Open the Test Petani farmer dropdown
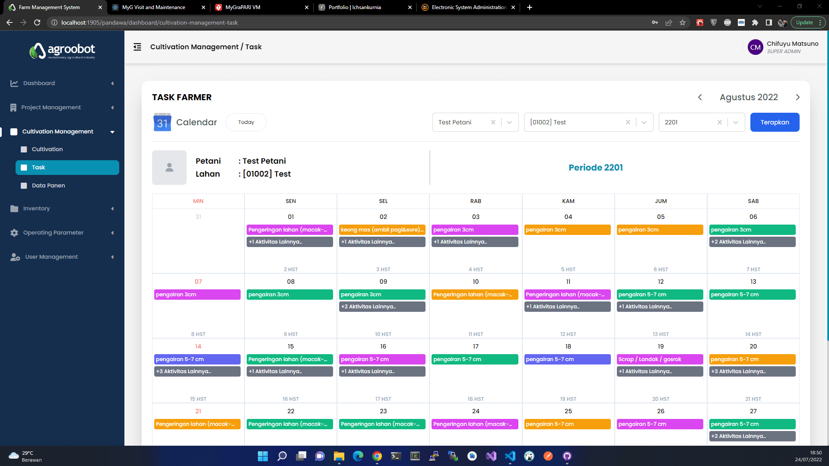 pos(509,122)
